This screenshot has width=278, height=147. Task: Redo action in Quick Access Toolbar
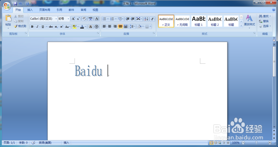tap(28, 4)
